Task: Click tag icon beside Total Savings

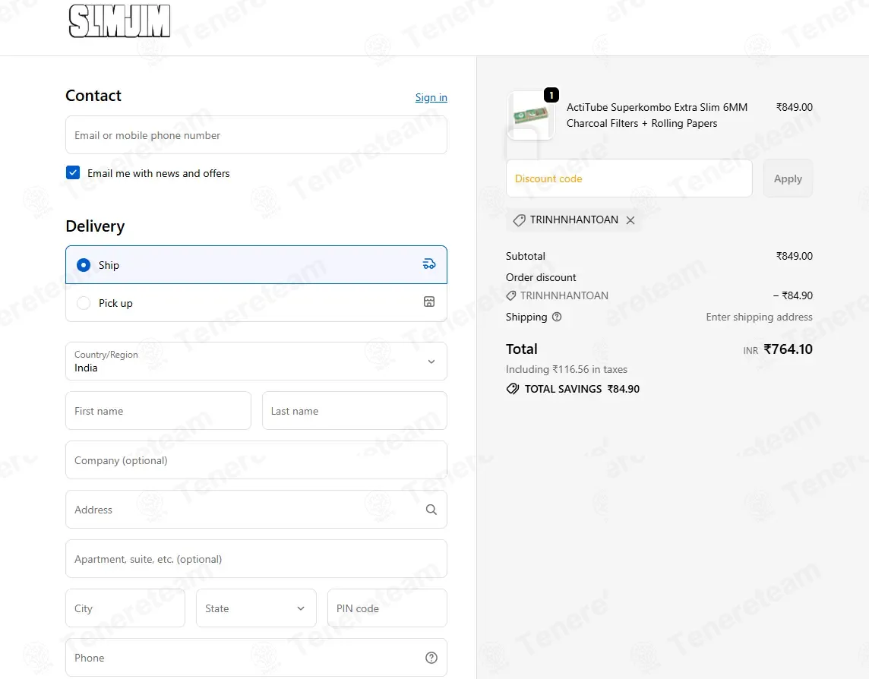Action: pyautogui.click(x=513, y=389)
